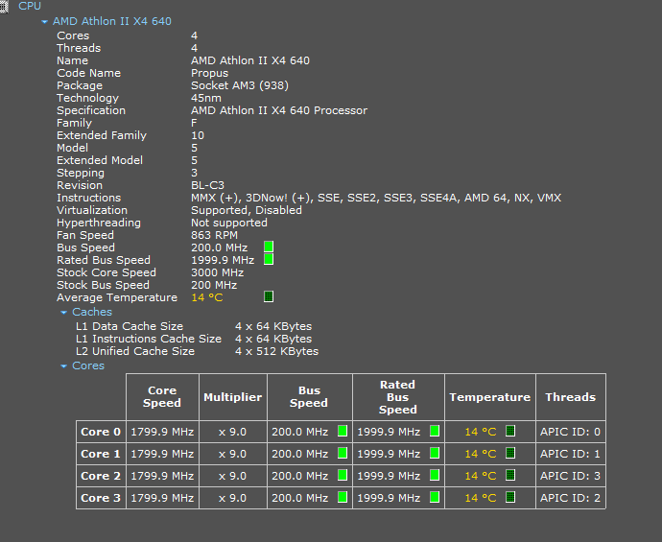Click the Stock Core Speed value 3000 MHz
662x542 pixels.
tap(218, 272)
